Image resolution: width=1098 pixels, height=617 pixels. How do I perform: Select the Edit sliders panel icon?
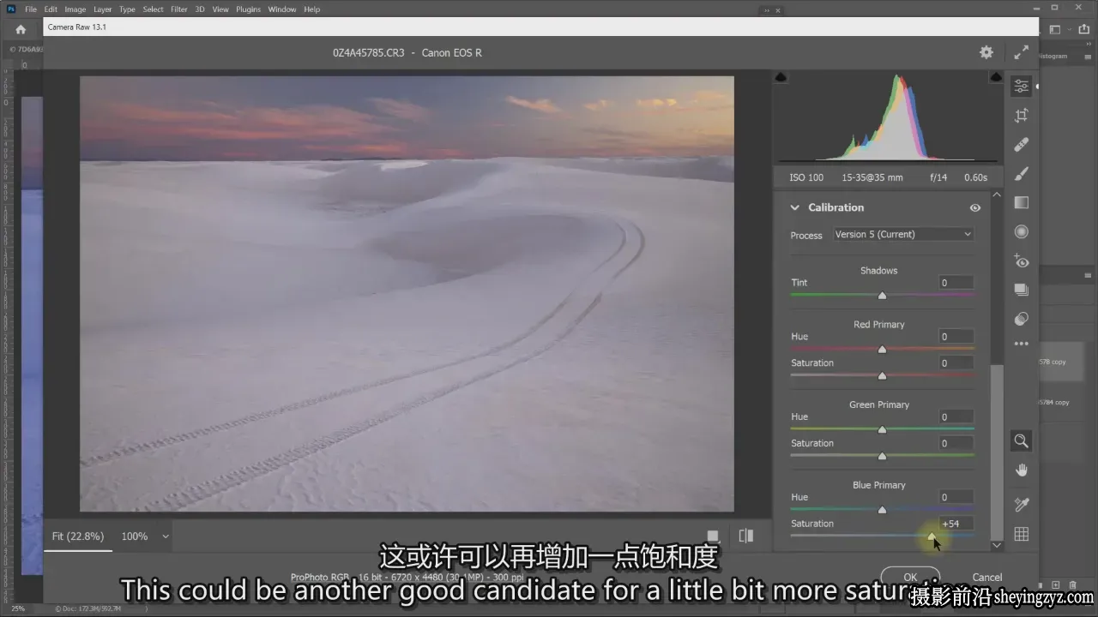click(1021, 86)
